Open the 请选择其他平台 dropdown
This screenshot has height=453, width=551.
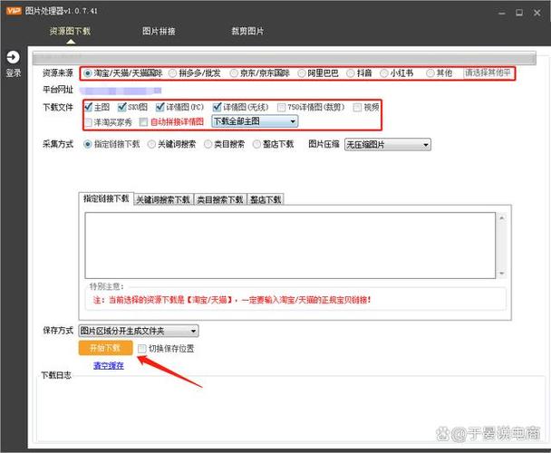click(x=488, y=73)
